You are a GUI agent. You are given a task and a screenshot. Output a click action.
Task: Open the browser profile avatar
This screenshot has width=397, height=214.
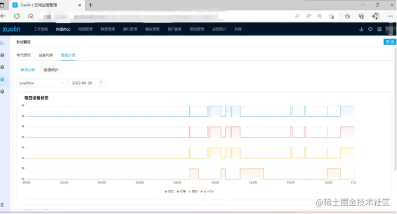pos(376,16)
